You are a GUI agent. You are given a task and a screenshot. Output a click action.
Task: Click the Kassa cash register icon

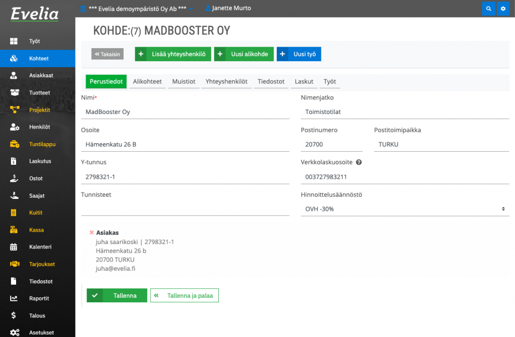coord(14,230)
